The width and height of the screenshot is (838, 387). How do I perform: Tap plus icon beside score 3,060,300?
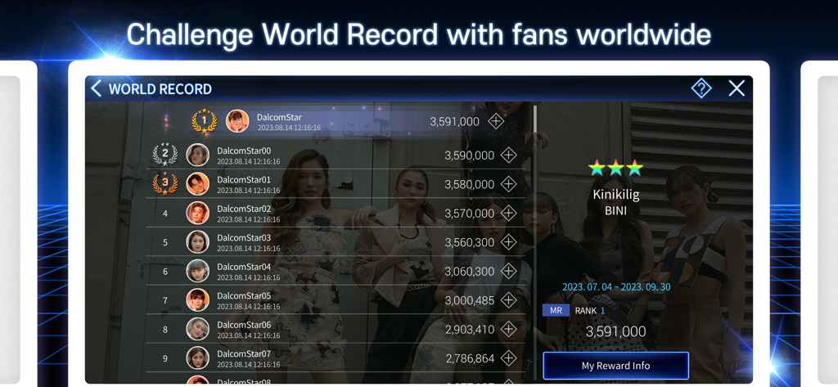click(508, 271)
